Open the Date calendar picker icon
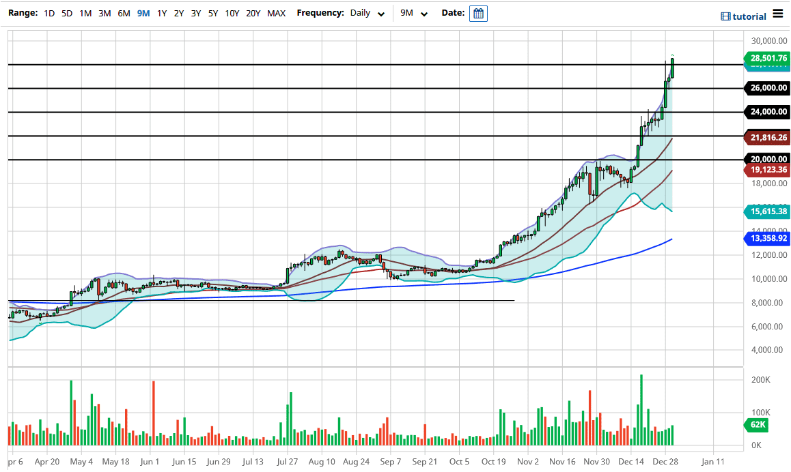791x472 pixels. 478,14
